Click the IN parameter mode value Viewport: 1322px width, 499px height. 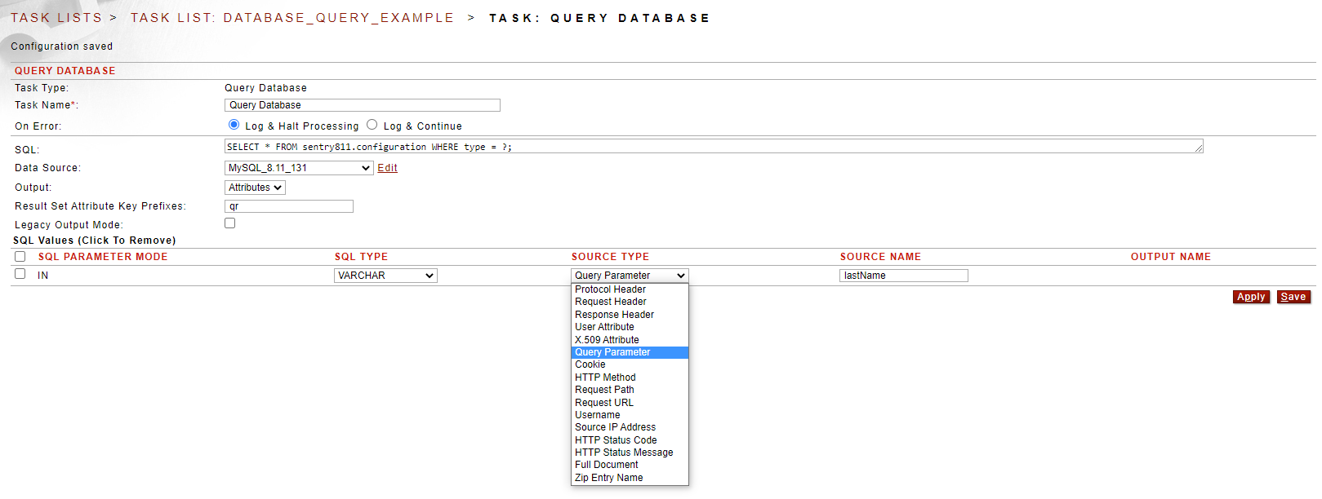43,276
